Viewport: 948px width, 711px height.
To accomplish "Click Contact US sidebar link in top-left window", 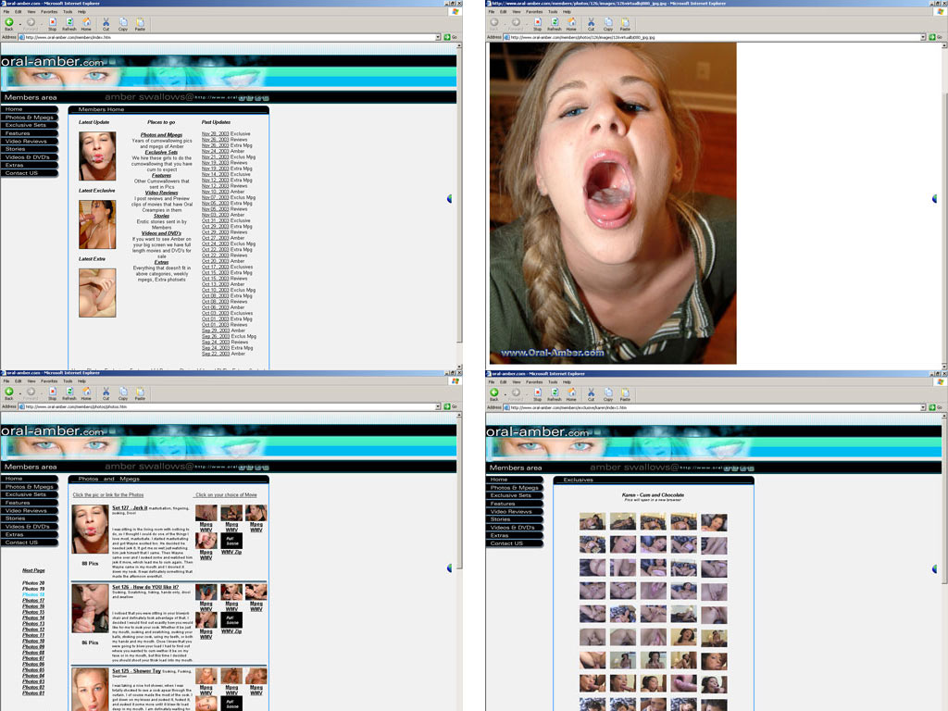I will pyautogui.click(x=29, y=173).
